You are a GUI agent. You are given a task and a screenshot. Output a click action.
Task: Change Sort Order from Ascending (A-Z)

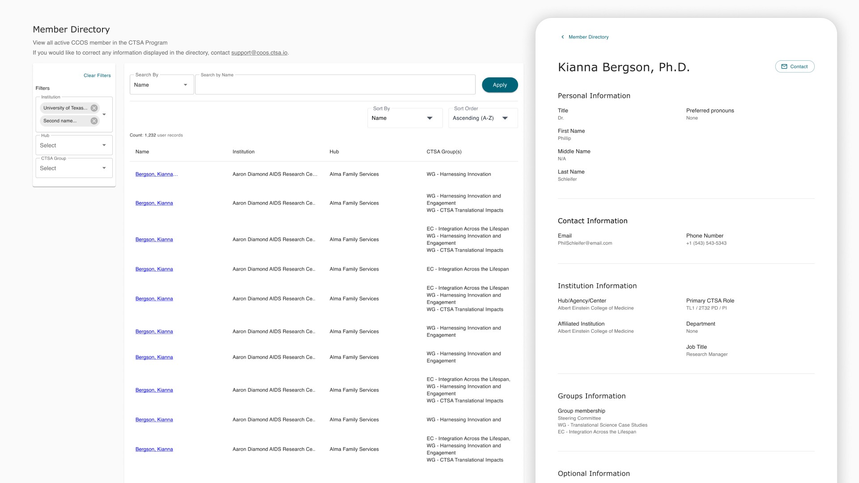click(x=483, y=118)
